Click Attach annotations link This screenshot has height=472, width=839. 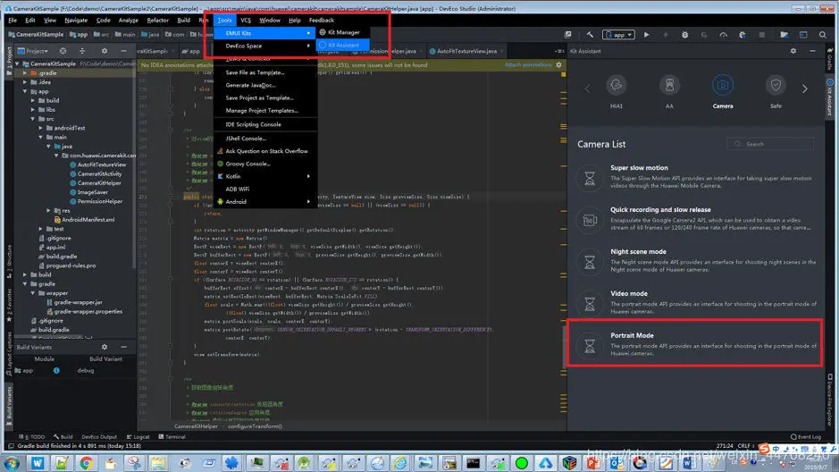point(528,64)
